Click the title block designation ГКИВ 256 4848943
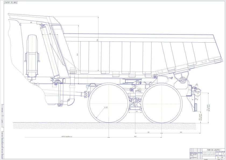The width and height of the screenshot is (226, 160). (x=214, y=150)
